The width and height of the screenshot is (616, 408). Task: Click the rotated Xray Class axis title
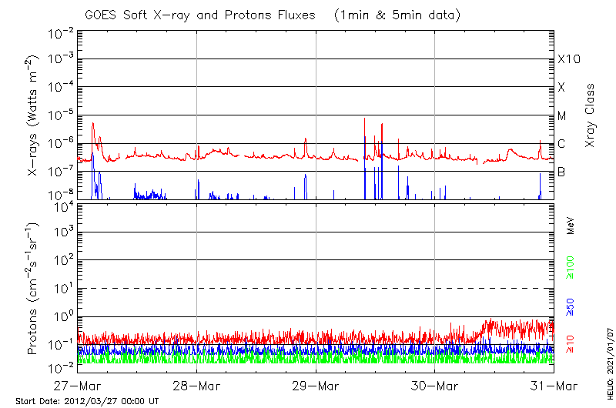(591, 116)
